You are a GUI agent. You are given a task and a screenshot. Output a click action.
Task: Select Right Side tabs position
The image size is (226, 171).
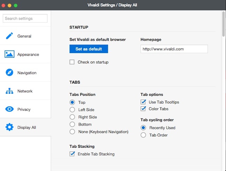72,117
